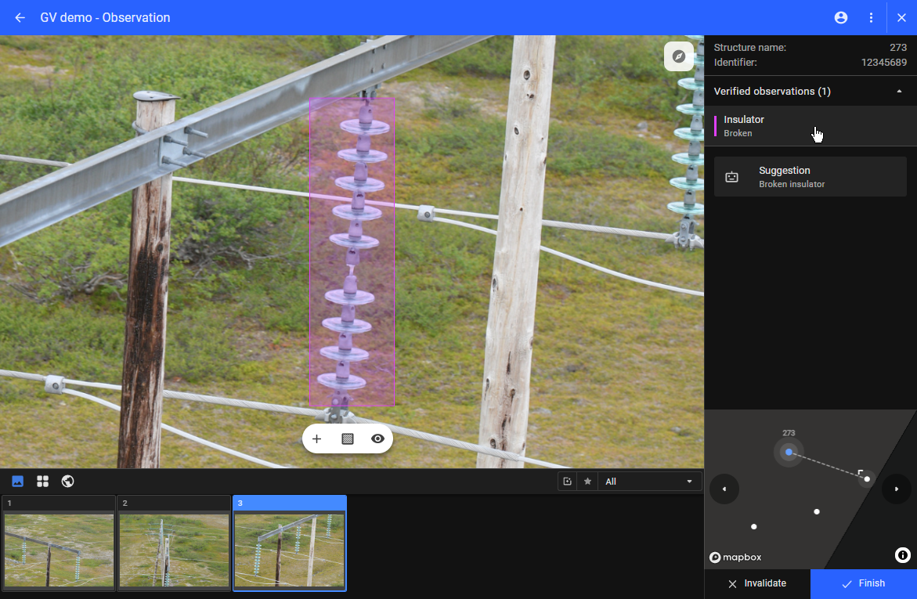Click the compass icon on the image

pyautogui.click(x=679, y=56)
